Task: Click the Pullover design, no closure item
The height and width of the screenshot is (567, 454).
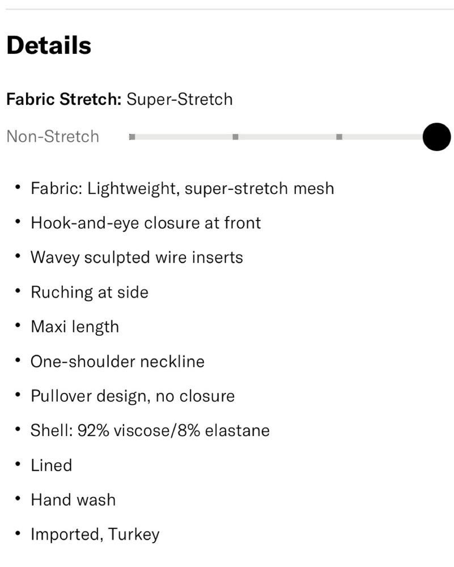Action: 132,396
